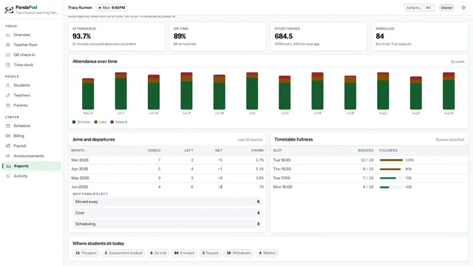Viewport: 473px width, 266px height.
Task: Click the Tue 16:30 fullness bar
Action: click(391, 160)
